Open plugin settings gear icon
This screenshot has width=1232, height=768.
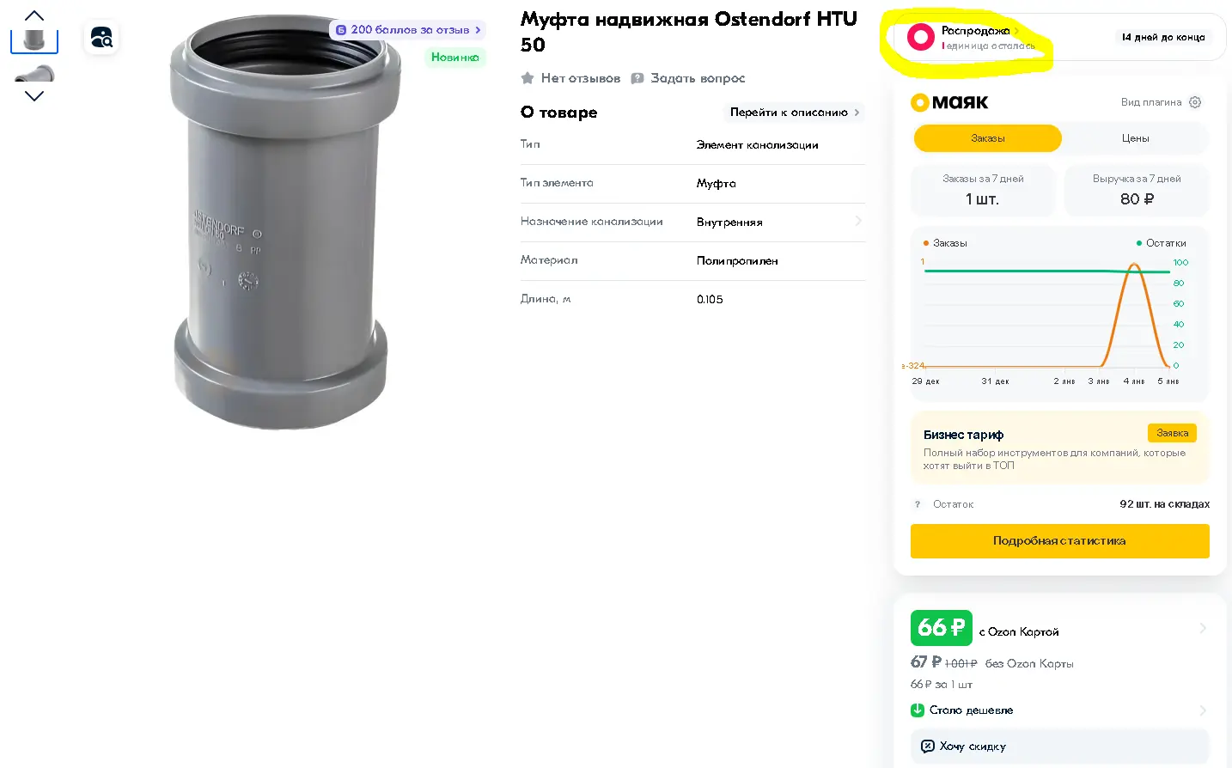[x=1195, y=102]
